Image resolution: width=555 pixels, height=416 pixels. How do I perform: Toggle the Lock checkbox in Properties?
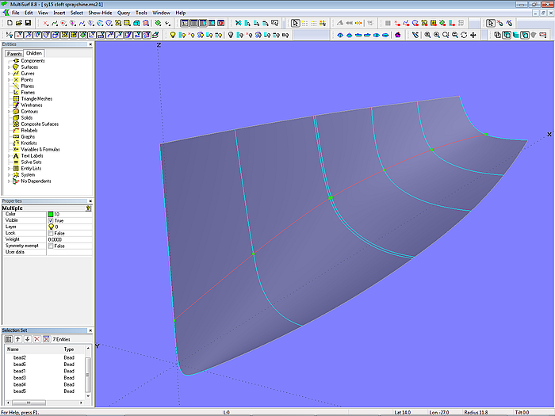[x=52, y=233]
